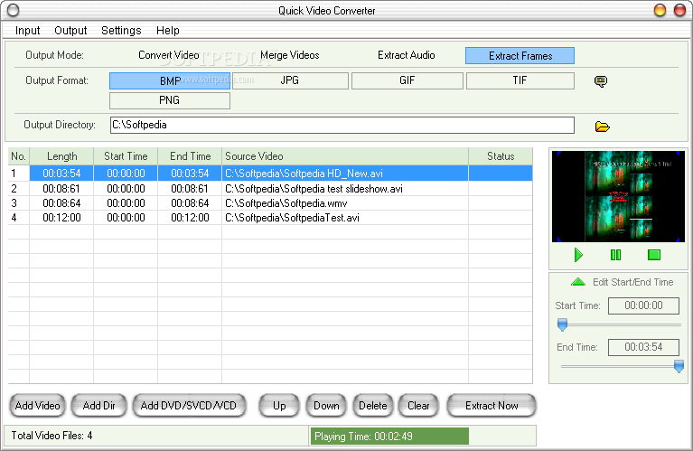
Task: Click length cell 00:08:61
Action: click(x=61, y=189)
